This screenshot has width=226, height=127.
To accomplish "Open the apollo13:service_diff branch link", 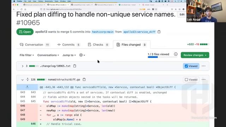I will (x=139, y=32).
